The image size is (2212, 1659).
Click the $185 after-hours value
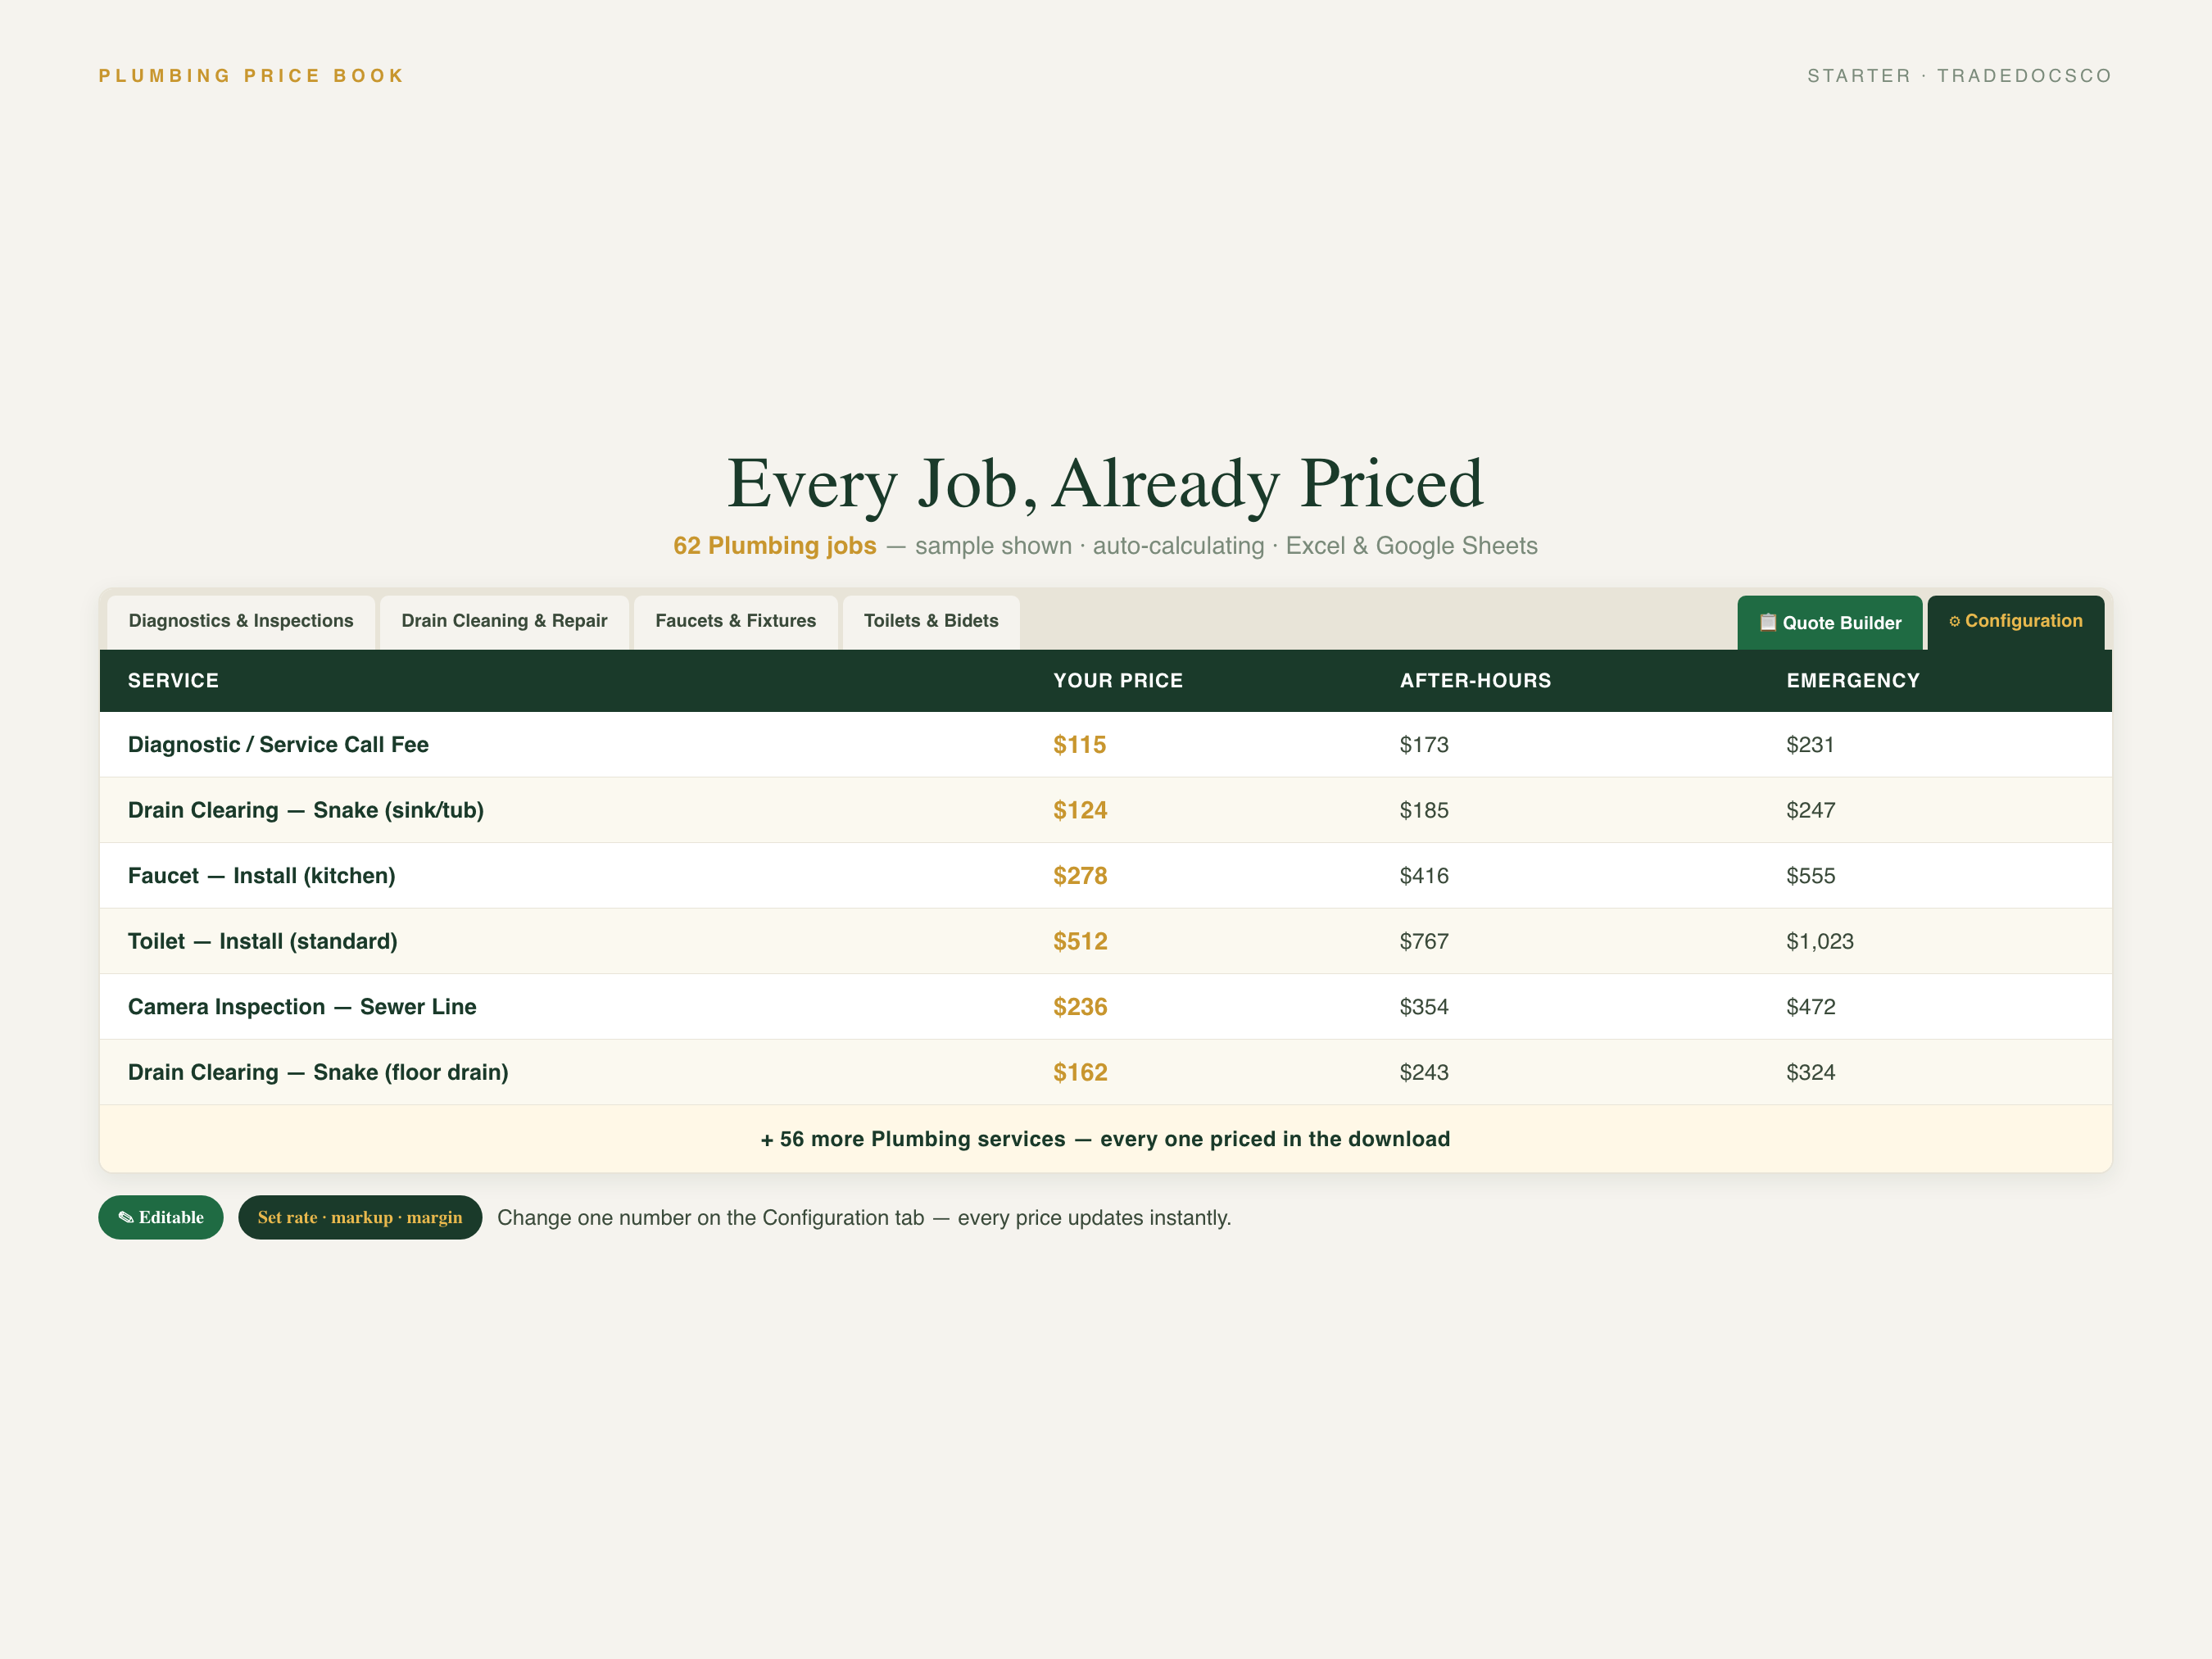(x=1424, y=810)
